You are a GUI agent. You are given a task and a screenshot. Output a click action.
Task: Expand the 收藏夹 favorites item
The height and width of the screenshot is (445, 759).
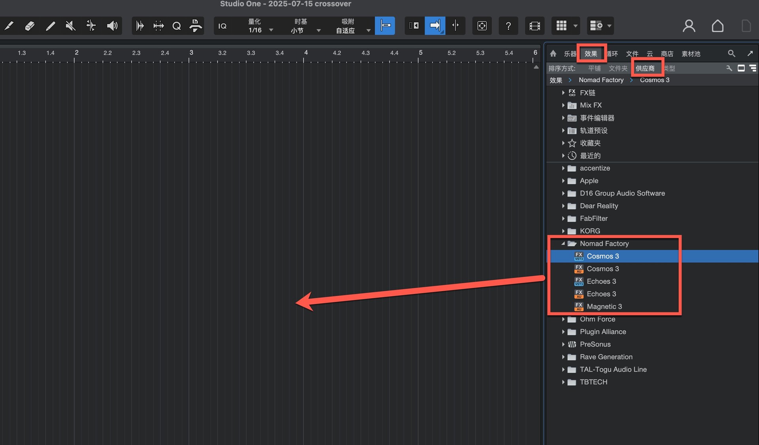pyautogui.click(x=563, y=143)
